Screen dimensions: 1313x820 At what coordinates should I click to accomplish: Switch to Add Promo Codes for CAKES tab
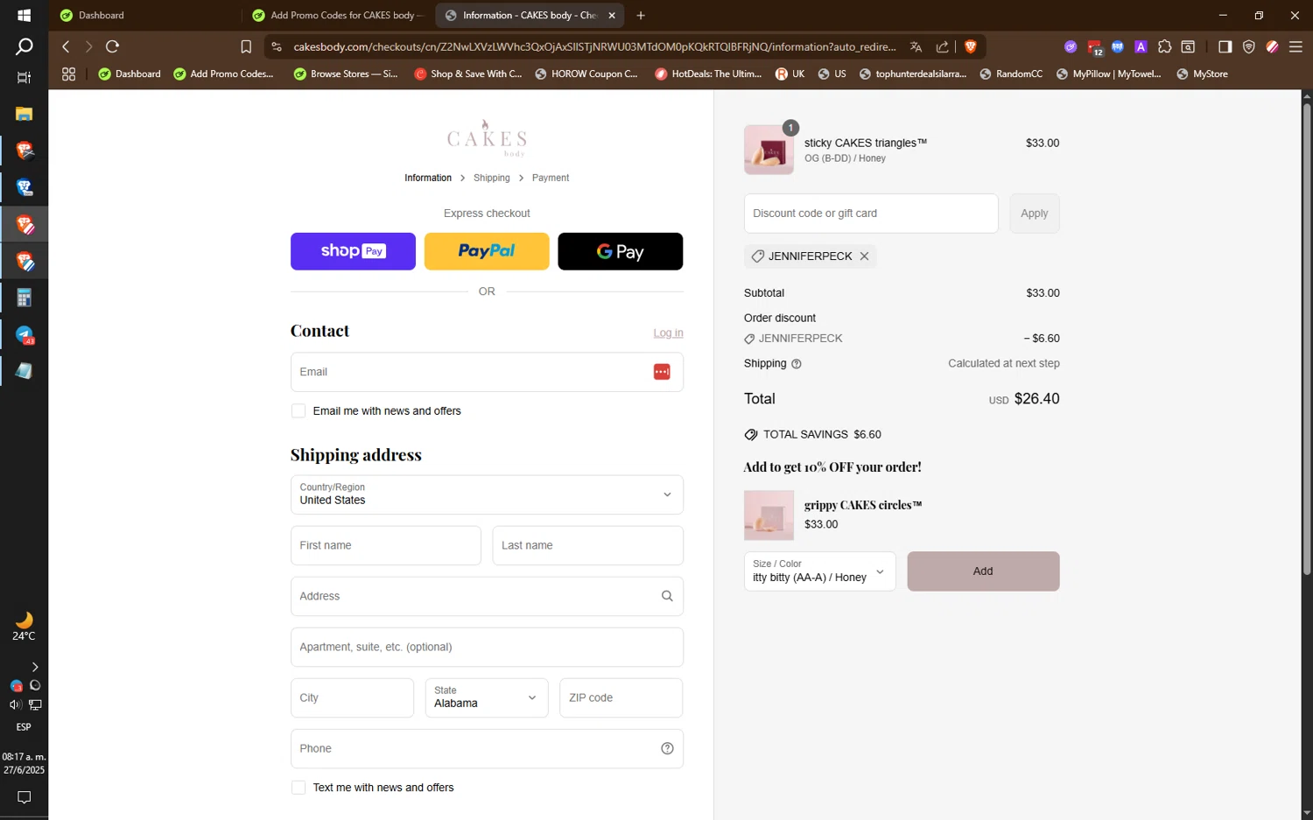pyautogui.click(x=337, y=15)
